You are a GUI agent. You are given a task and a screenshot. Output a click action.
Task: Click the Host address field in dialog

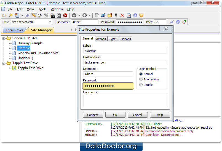(x=125, y=62)
